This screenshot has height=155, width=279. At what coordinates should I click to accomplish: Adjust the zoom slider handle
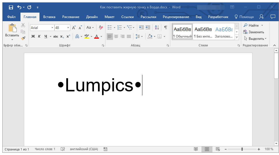[x=242, y=149]
